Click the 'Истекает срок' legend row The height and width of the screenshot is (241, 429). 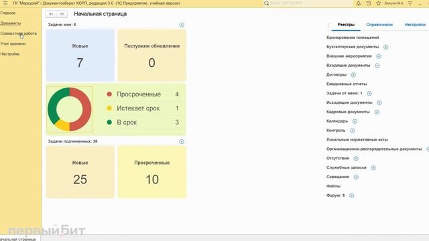(x=143, y=108)
